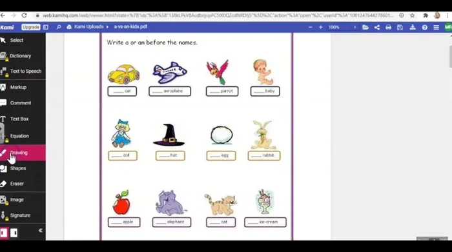The width and height of the screenshot is (452, 252).
Task: Click the Kami logo
Action: 7,27
